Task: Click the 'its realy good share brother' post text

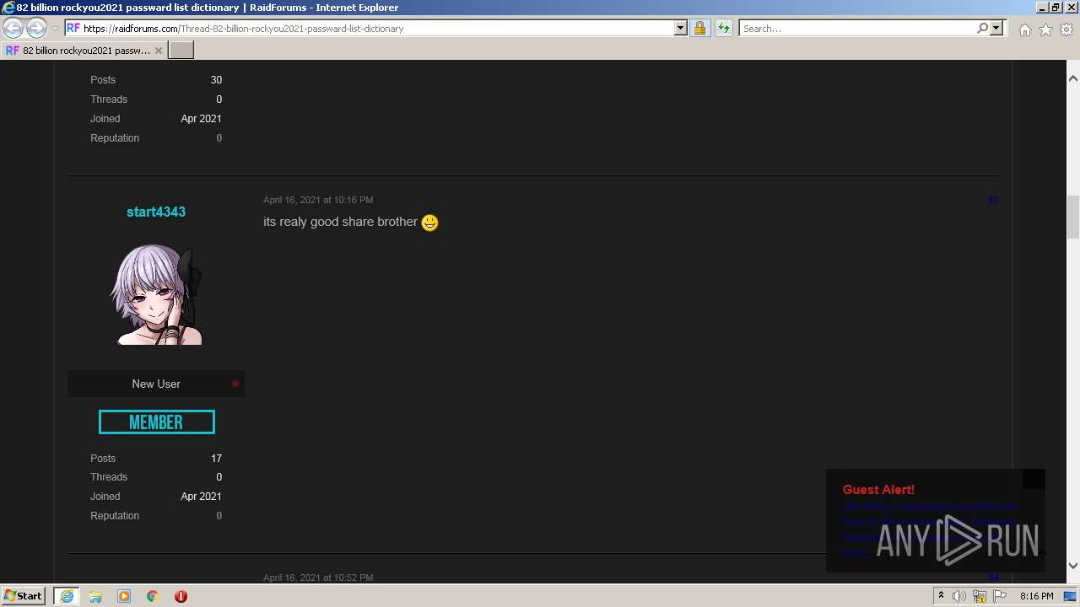Action: coord(340,222)
